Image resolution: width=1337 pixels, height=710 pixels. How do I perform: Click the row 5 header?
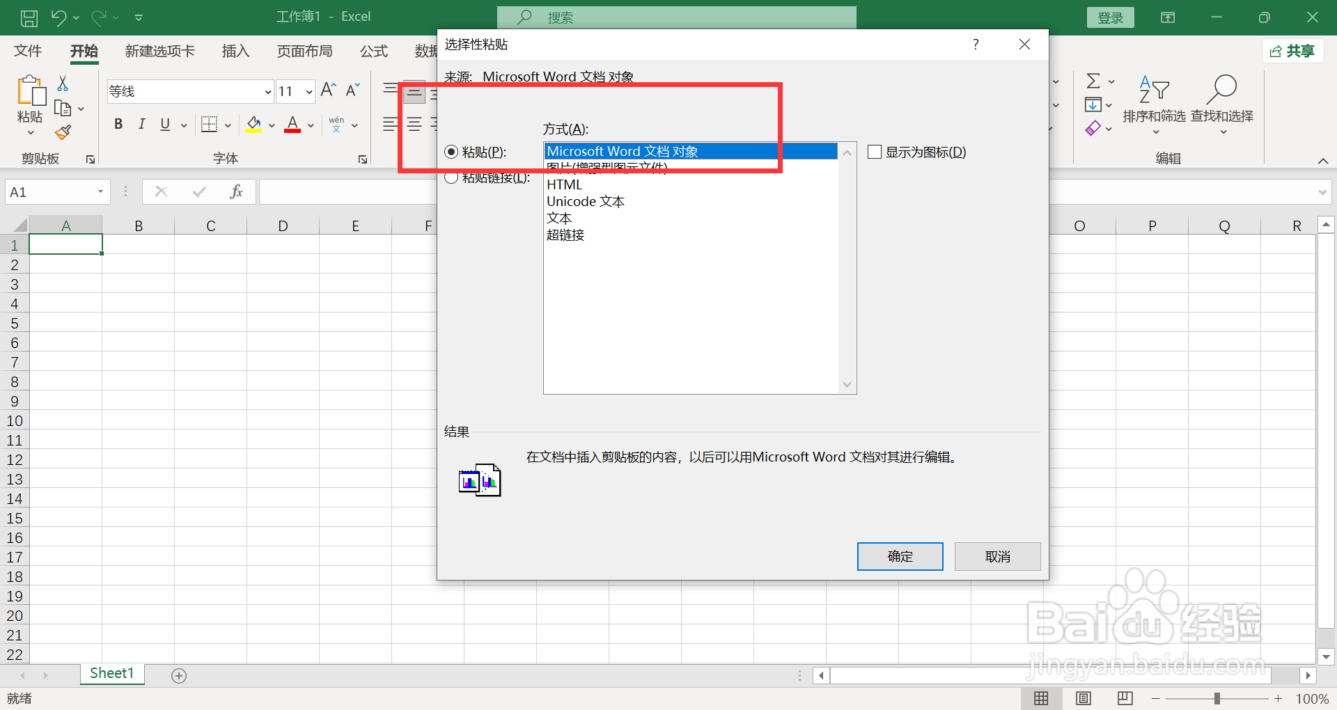click(x=14, y=323)
